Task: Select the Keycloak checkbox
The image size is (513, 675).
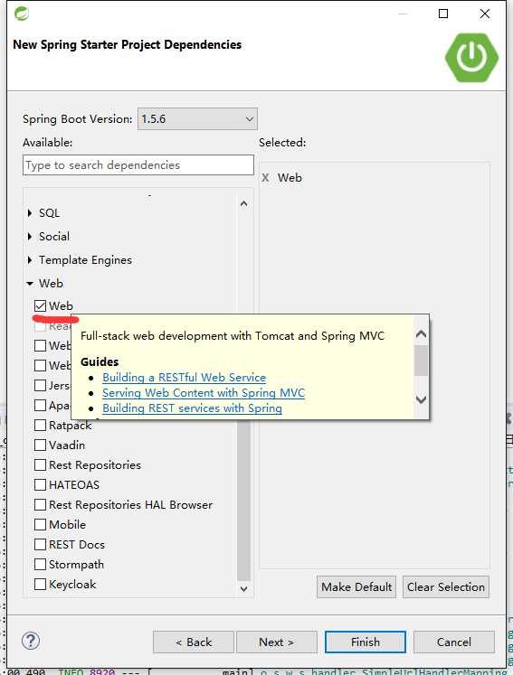Action: (x=40, y=584)
